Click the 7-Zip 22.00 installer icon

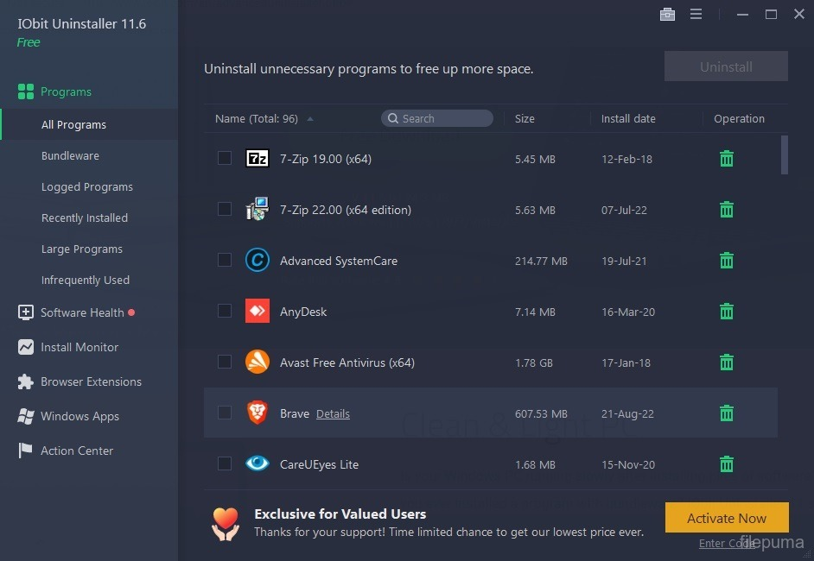pos(258,210)
